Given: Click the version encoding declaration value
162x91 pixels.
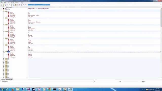Looking at the screenshot, I should (x=38, y=9).
